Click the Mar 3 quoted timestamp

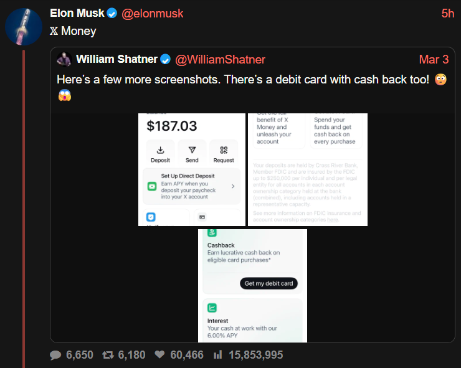point(434,60)
